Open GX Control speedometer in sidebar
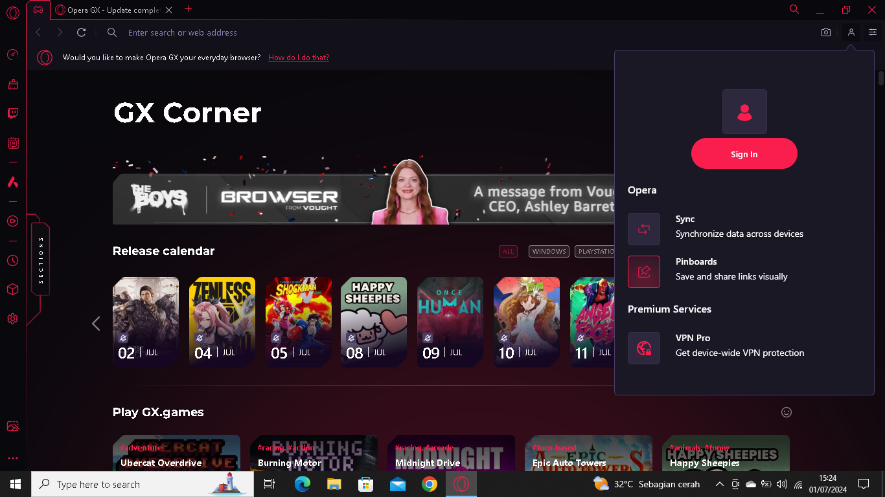The width and height of the screenshot is (885, 497). pyautogui.click(x=12, y=55)
